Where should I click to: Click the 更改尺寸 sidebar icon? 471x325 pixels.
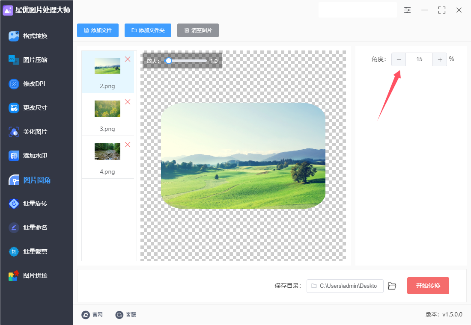14,108
